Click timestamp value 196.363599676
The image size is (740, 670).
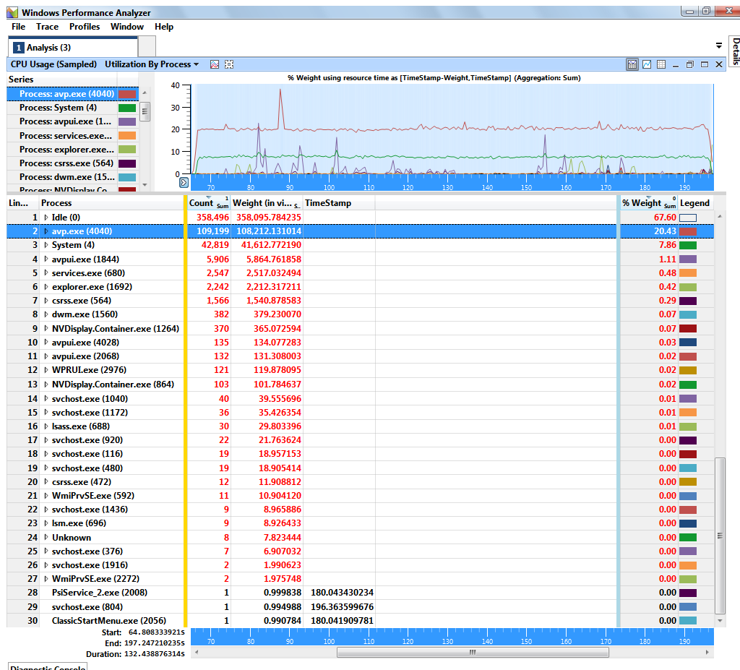pyautogui.click(x=342, y=606)
